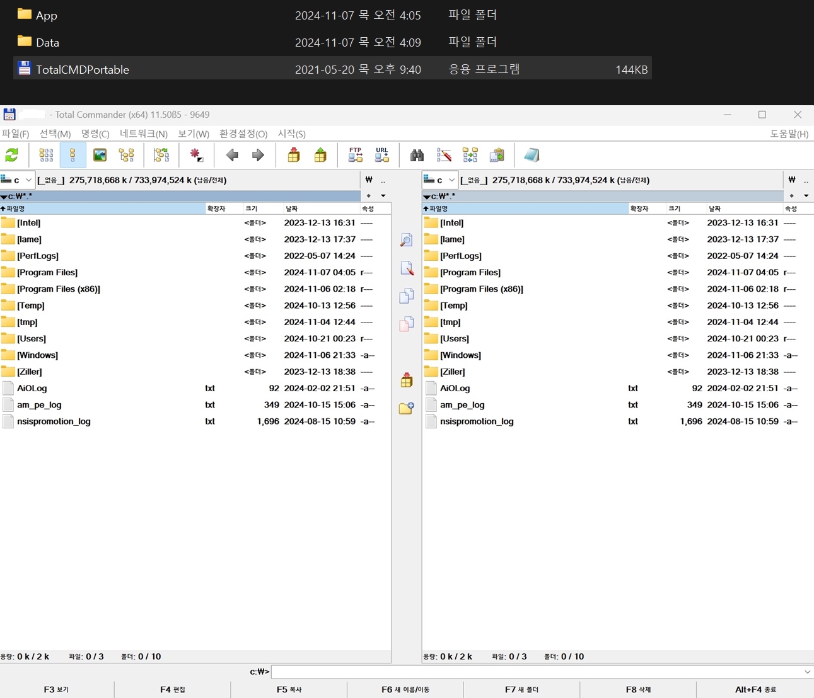Click new folder icon in middle bar
This screenshot has width=814, height=698.
pos(407,408)
